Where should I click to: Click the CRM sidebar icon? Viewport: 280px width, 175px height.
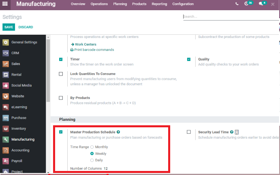pos(6,53)
